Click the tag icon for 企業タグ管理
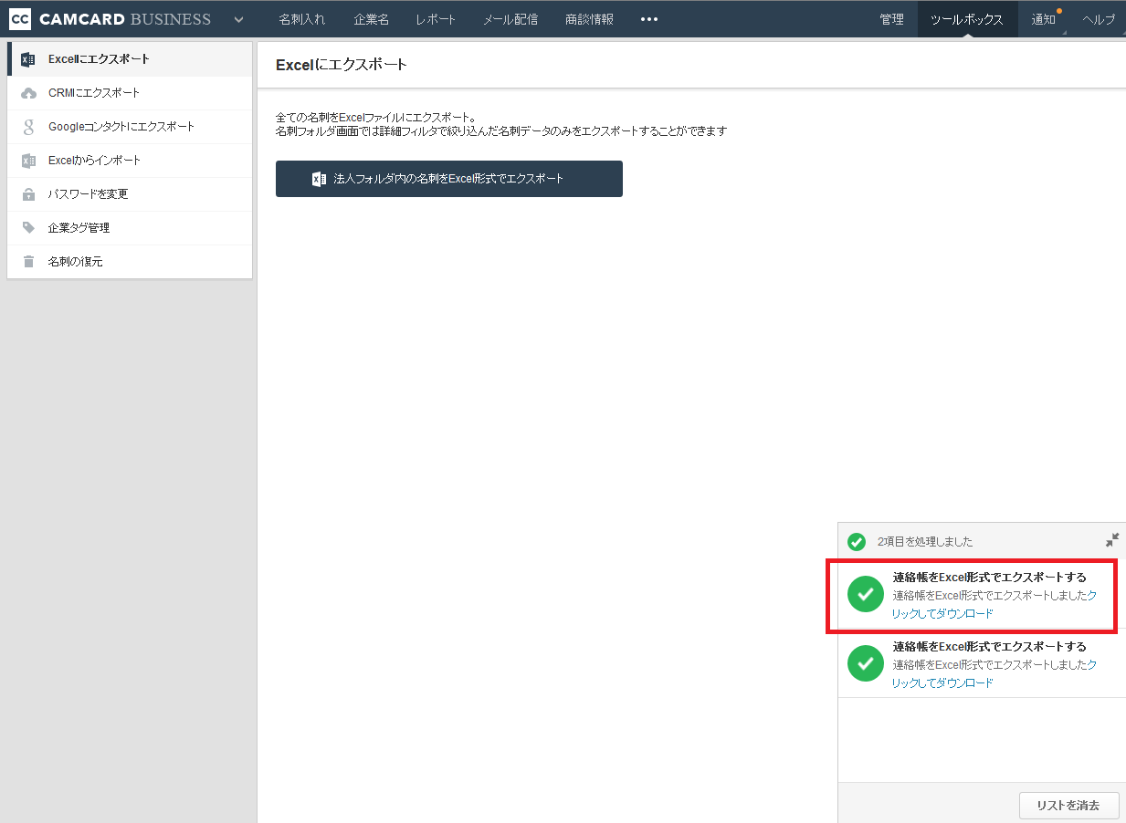This screenshot has height=823, width=1126. point(28,228)
